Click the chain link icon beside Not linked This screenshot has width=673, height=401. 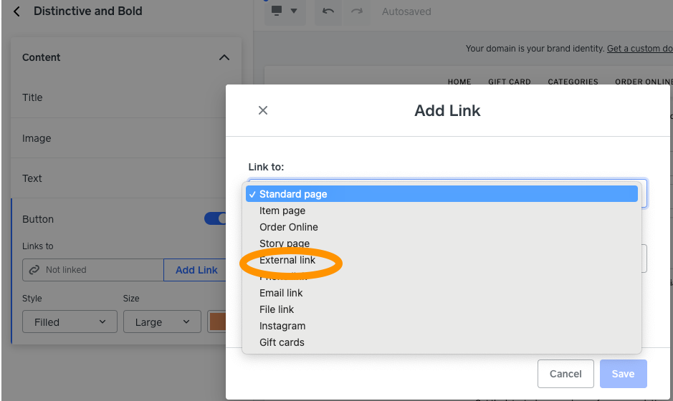point(33,270)
